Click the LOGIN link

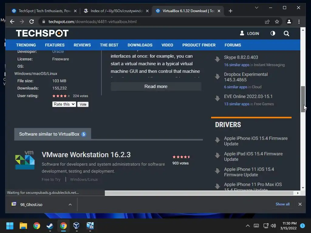coord(250,33)
